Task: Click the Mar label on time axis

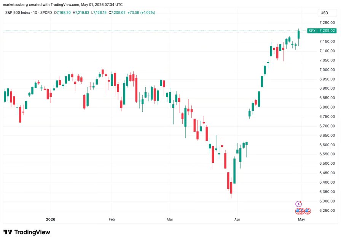Action: pyautogui.click(x=170, y=219)
